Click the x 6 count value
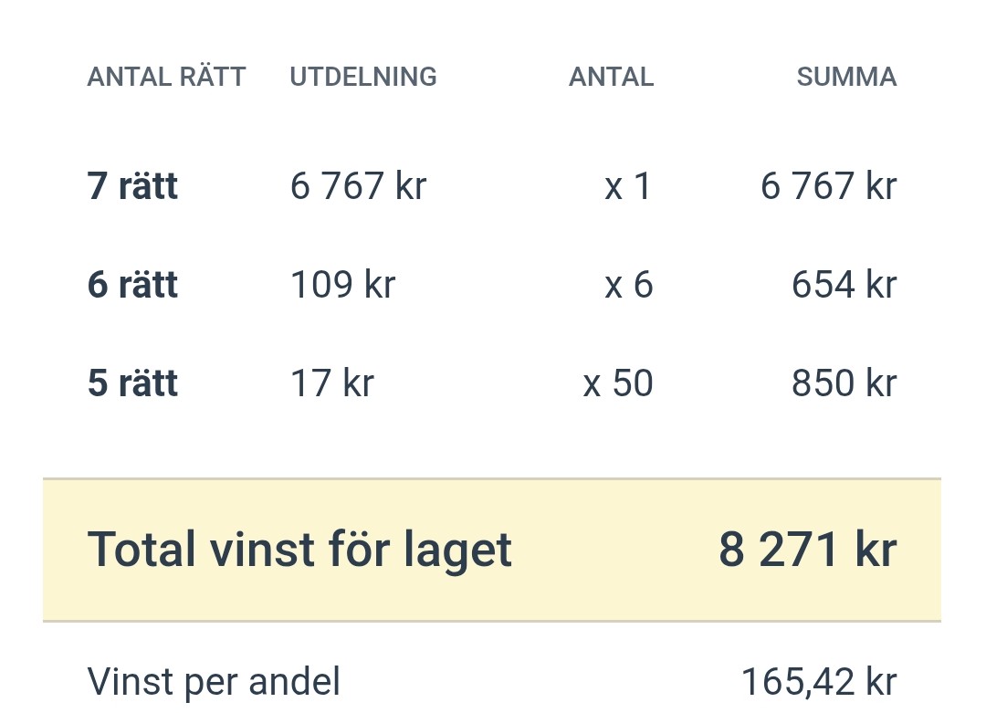 629,284
